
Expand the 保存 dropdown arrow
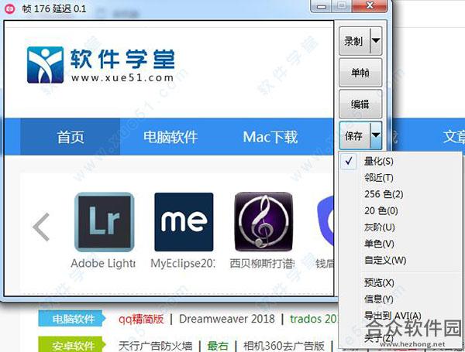click(x=376, y=136)
